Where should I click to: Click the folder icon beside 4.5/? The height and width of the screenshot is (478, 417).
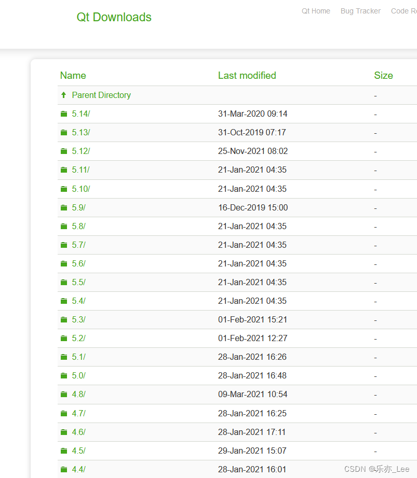pos(64,451)
